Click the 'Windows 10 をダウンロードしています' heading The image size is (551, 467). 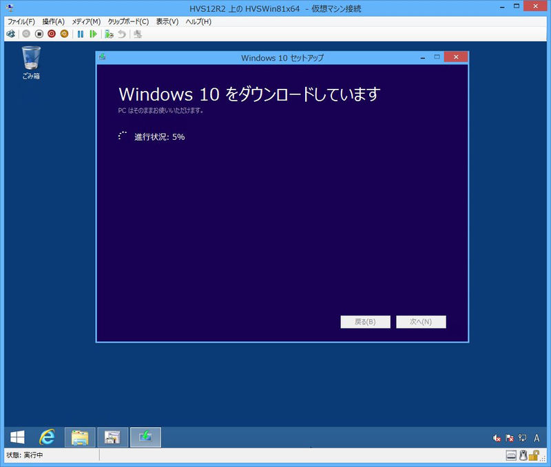point(249,94)
